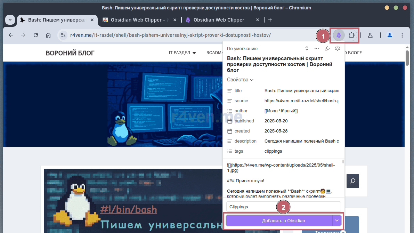This screenshot has height=233, width=414.
Task: Click the source property type icon
Action: coord(230,101)
